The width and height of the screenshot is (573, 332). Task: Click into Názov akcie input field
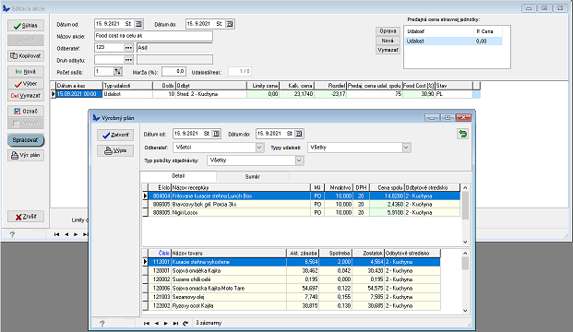click(153, 36)
